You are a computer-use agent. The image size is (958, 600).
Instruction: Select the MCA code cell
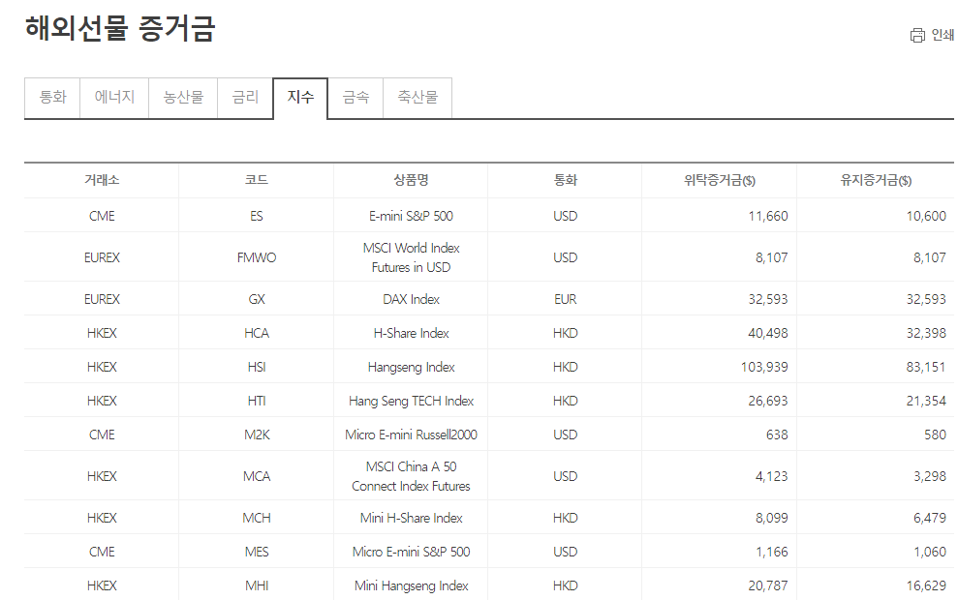click(x=257, y=476)
